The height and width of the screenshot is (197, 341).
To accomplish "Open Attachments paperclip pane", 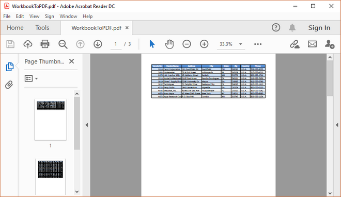I will click(9, 85).
